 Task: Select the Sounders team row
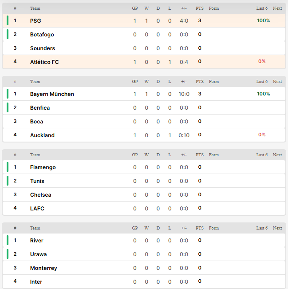click(144, 48)
